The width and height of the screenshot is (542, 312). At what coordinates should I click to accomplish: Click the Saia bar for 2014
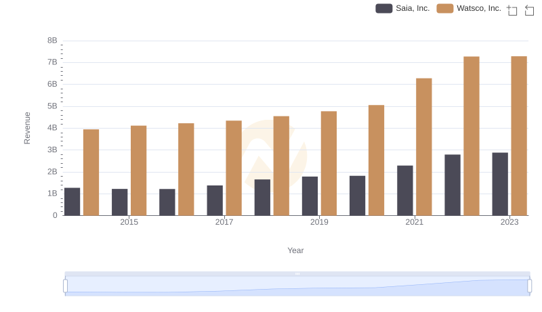pyautogui.click(x=72, y=202)
